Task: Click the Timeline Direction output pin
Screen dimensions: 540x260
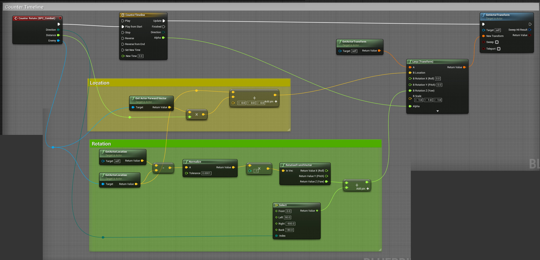Action: point(163,32)
